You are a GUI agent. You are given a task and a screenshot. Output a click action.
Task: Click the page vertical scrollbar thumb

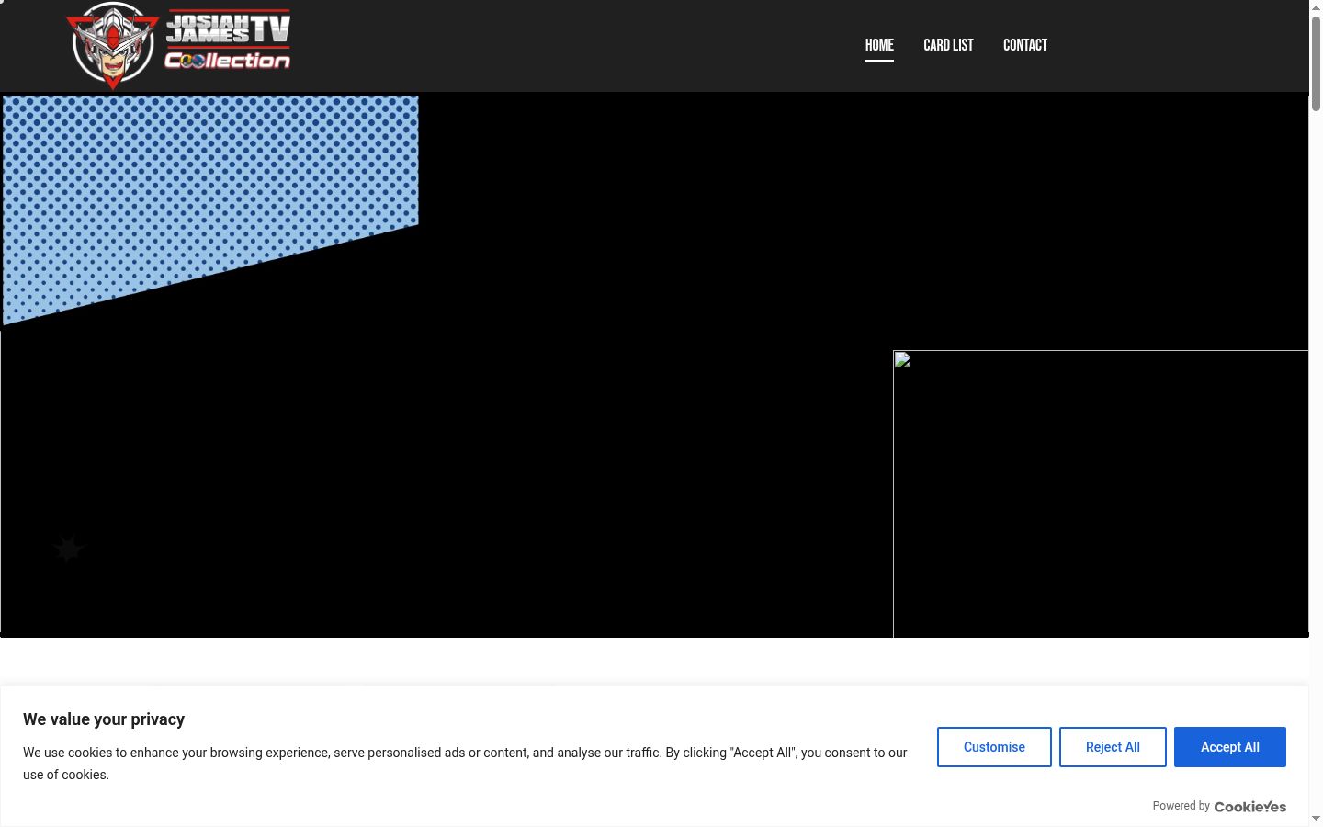[1316, 62]
